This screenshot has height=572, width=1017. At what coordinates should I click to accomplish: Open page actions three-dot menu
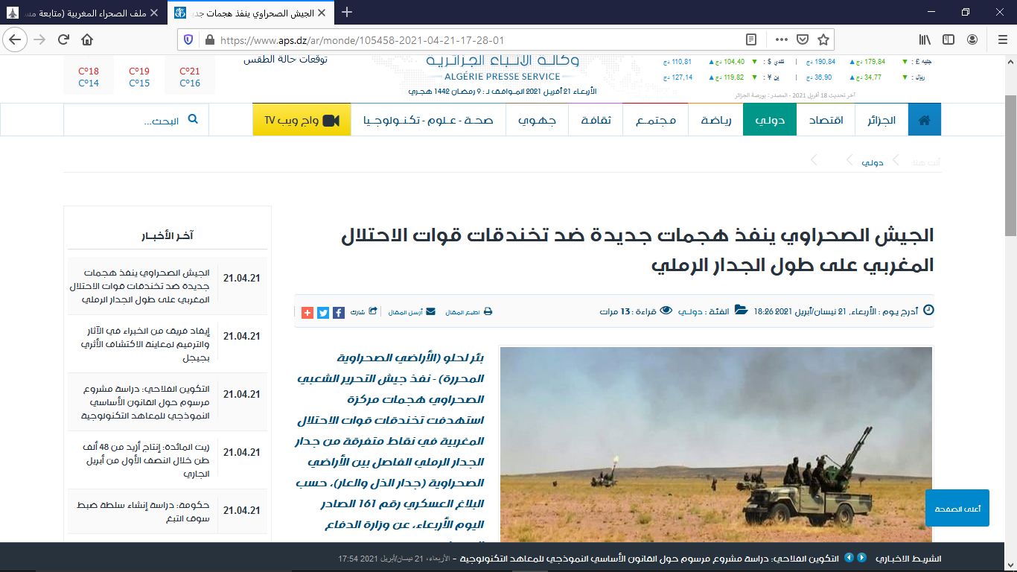tap(781, 39)
